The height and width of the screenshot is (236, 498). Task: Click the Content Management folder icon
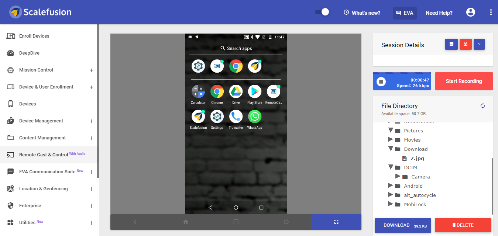(x=11, y=138)
